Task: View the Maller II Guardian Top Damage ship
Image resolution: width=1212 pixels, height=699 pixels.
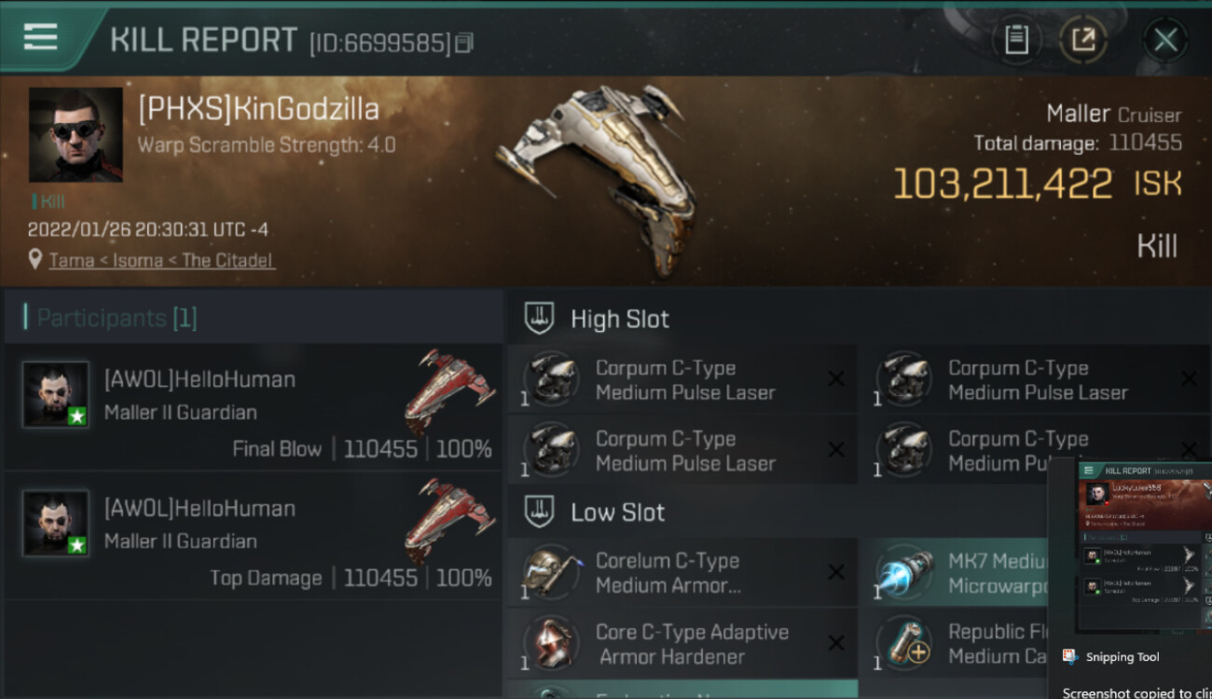Action: coord(450,520)
